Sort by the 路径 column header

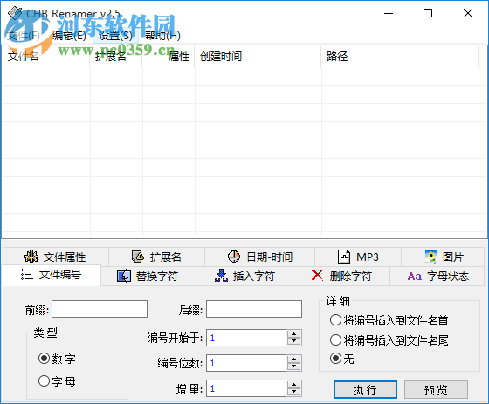(x=400, y=57)
